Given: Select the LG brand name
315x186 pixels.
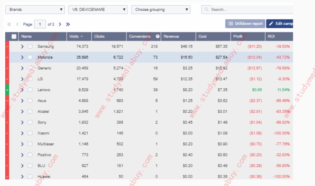Looking at the screenshot, I should [x=40, y=79].
